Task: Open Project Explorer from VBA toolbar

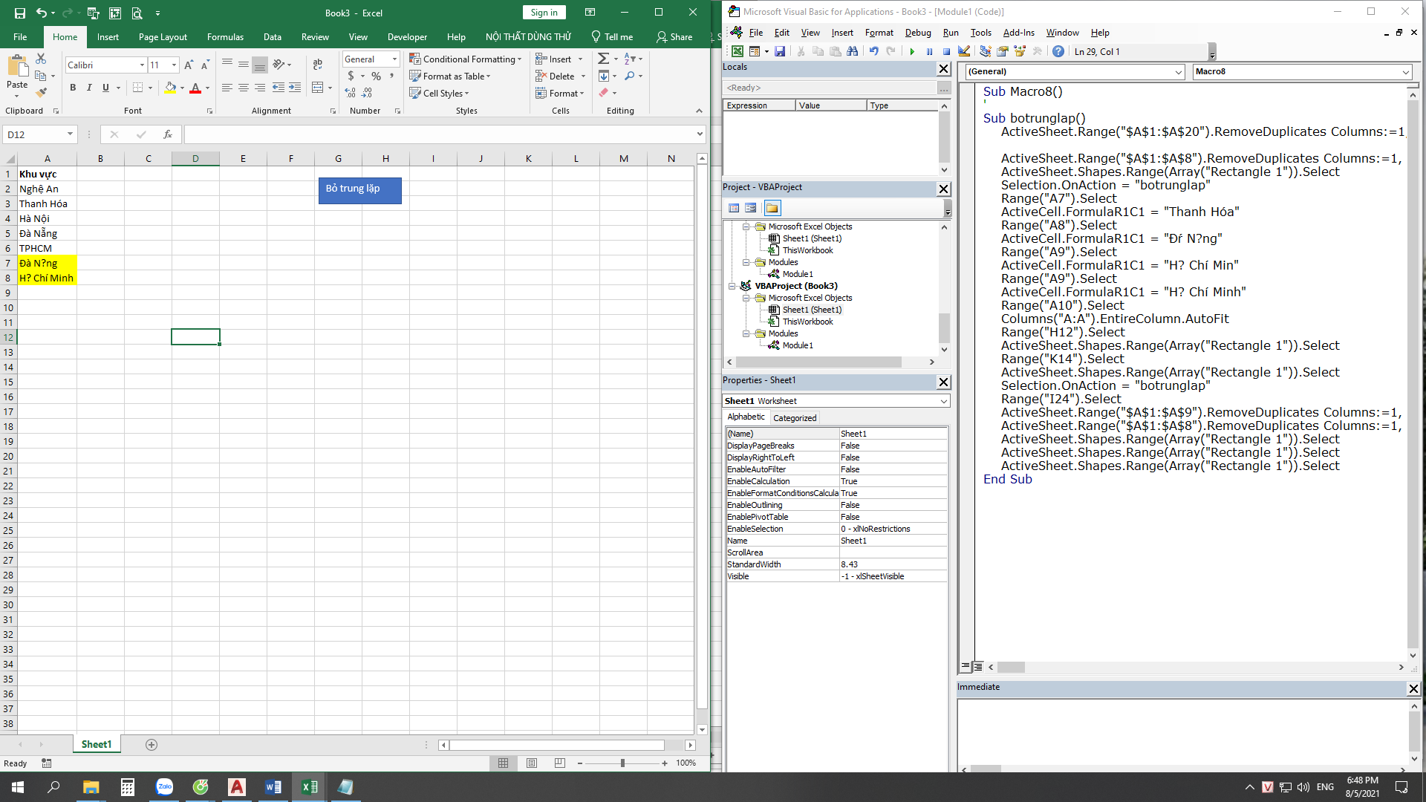Action: click(x=985, y=51)
